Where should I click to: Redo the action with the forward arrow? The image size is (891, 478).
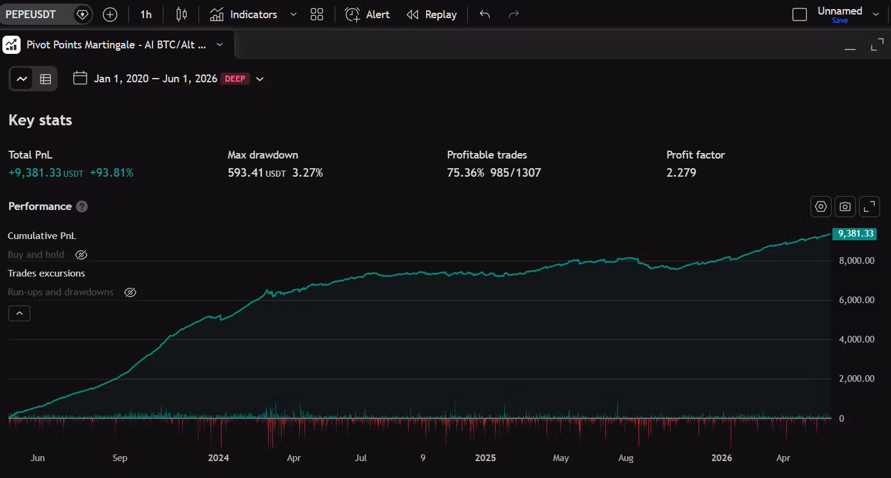tap(513, 15)
